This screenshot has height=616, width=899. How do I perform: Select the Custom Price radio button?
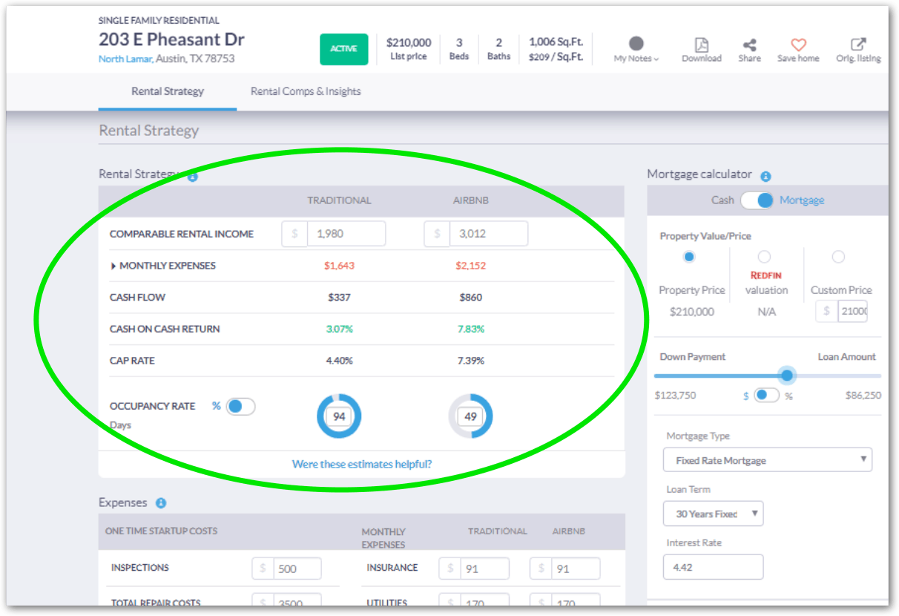point(838,257)
